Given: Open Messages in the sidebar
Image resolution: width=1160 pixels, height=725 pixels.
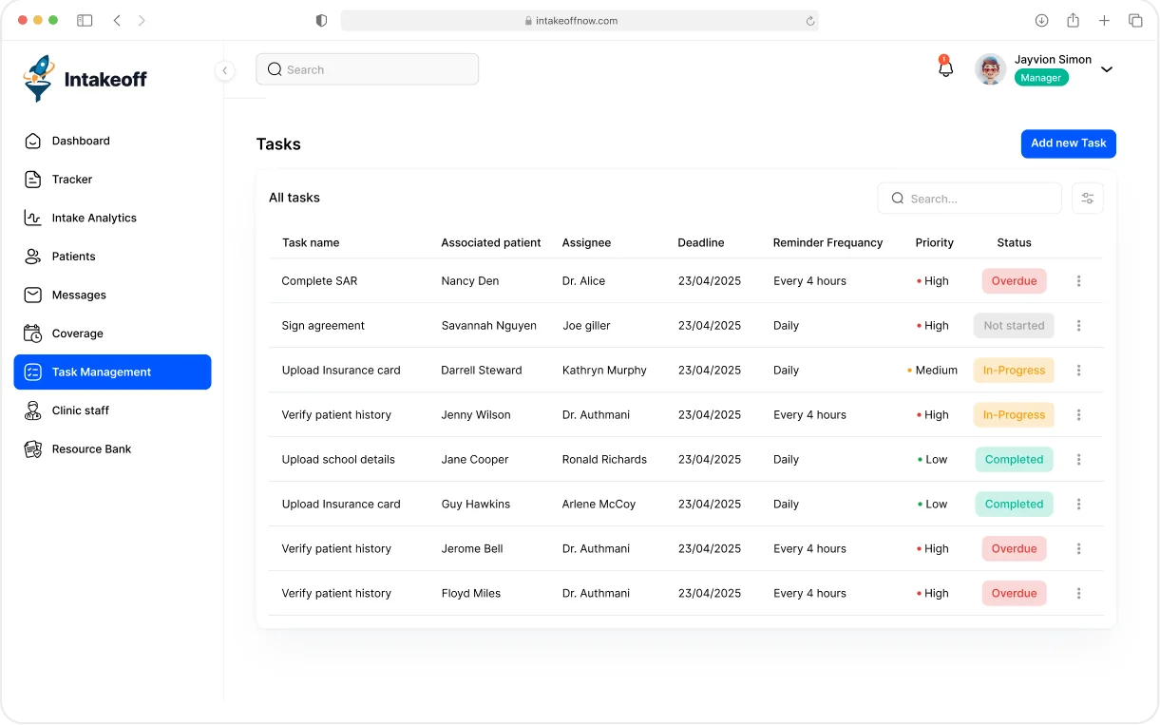Looking at the screenshot, I should 112,295.
